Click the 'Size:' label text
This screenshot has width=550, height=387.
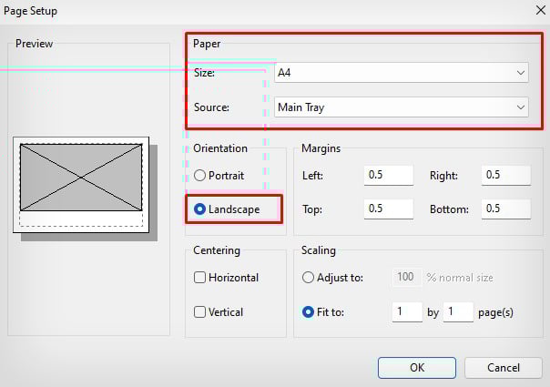click(x=204, y=73)
